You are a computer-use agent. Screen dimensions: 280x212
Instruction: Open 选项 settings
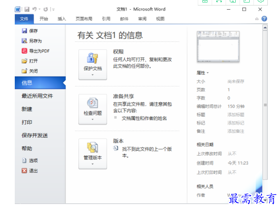tap(30, 160)
